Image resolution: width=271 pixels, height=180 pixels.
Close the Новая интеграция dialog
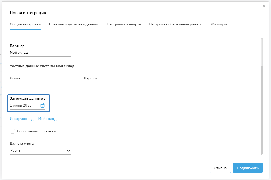click(264, 6)
